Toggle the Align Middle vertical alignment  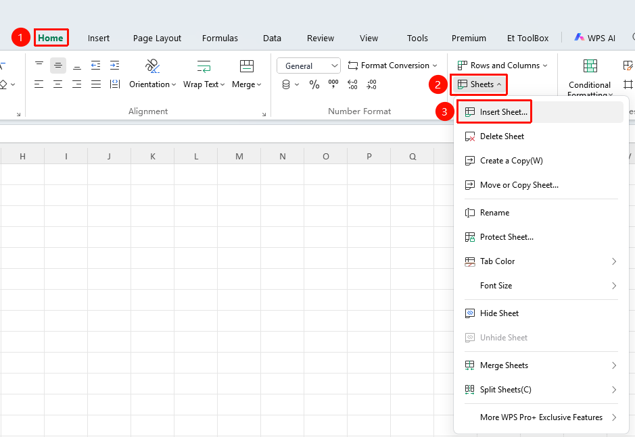click(x=58, y=65)
